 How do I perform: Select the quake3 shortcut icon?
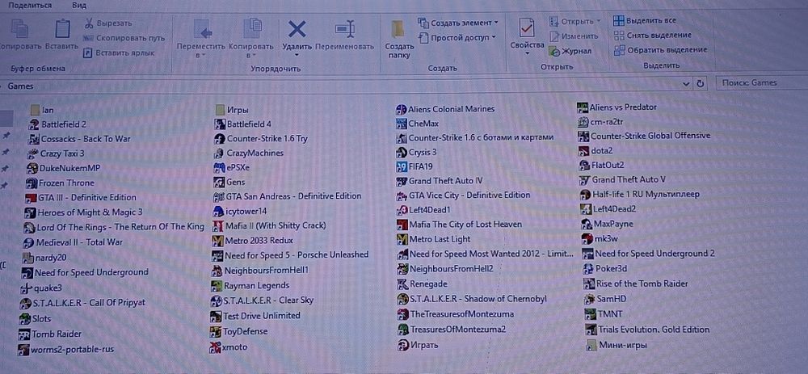coord(27,288)
